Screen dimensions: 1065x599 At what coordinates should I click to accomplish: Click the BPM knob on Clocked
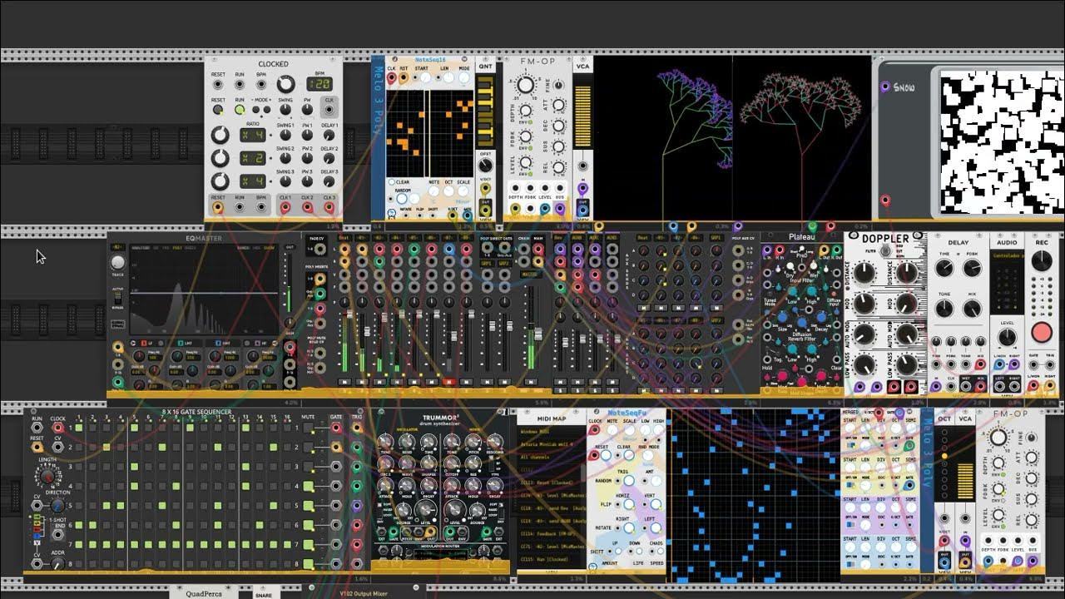tap(285, 84)
